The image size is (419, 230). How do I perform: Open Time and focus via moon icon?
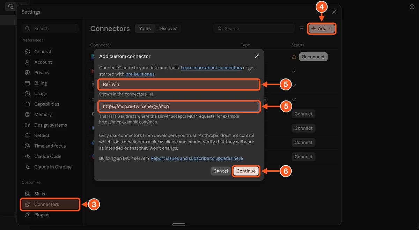coord(27,146)
